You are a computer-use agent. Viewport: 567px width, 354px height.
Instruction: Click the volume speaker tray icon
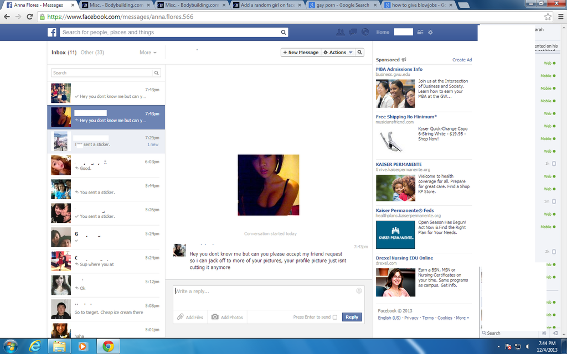click(x=528, y=347)
